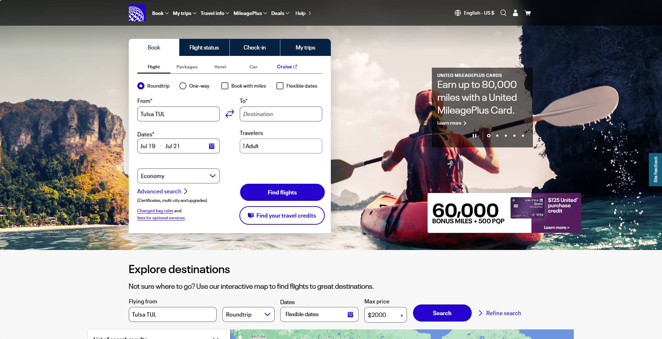662x339 pixels.
Task: Select the Roundtrip radio button
Action: [141, 86]
